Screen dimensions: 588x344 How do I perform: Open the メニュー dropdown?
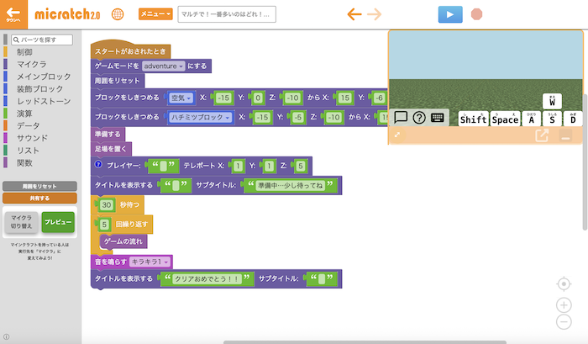point(155,14)
